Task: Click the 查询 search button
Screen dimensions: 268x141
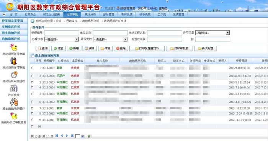Action: pos(43,48)
